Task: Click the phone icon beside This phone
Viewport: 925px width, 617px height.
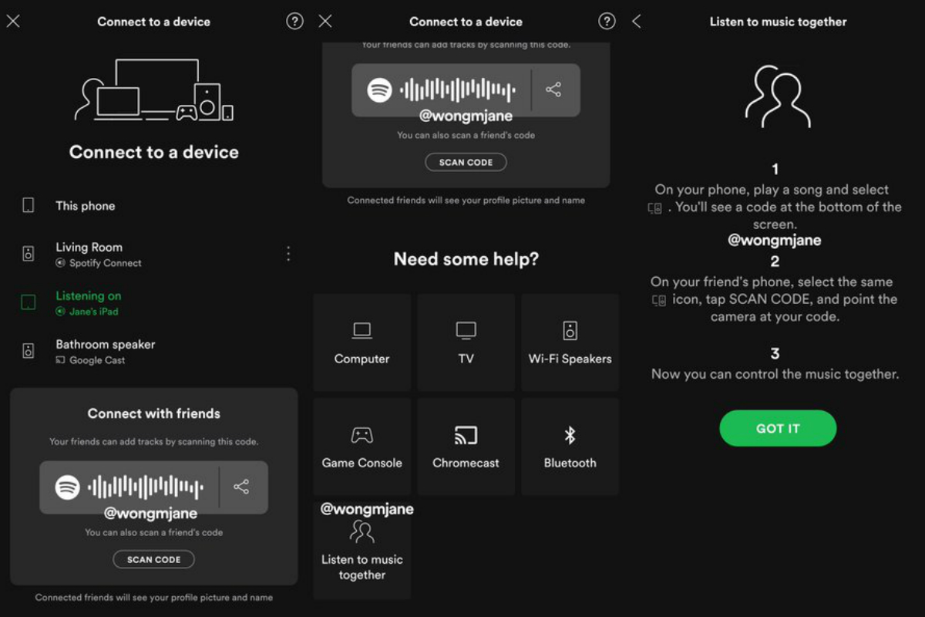Action: click(29, 206)
